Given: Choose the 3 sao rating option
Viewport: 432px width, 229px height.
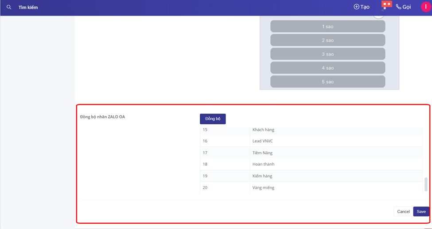Looking at the screenshot, I should click(x=327, y=54).
